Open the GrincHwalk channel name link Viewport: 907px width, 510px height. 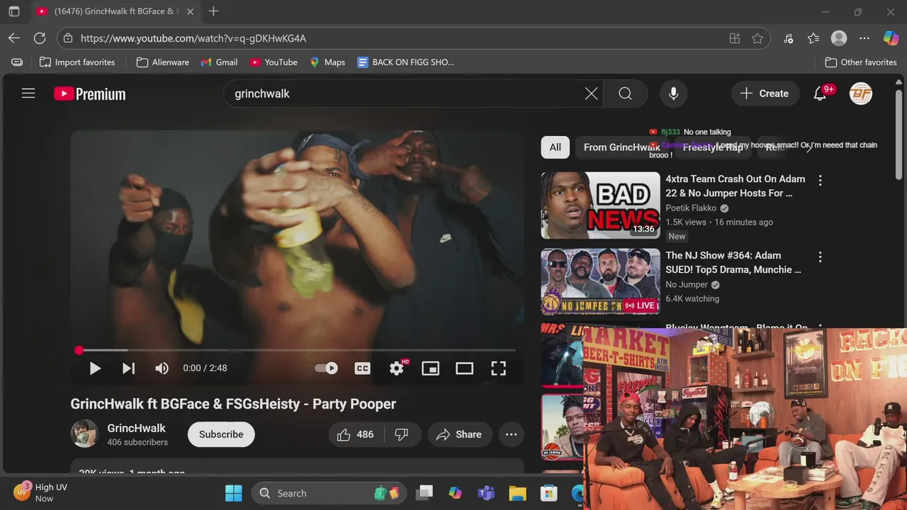[136, 428]
